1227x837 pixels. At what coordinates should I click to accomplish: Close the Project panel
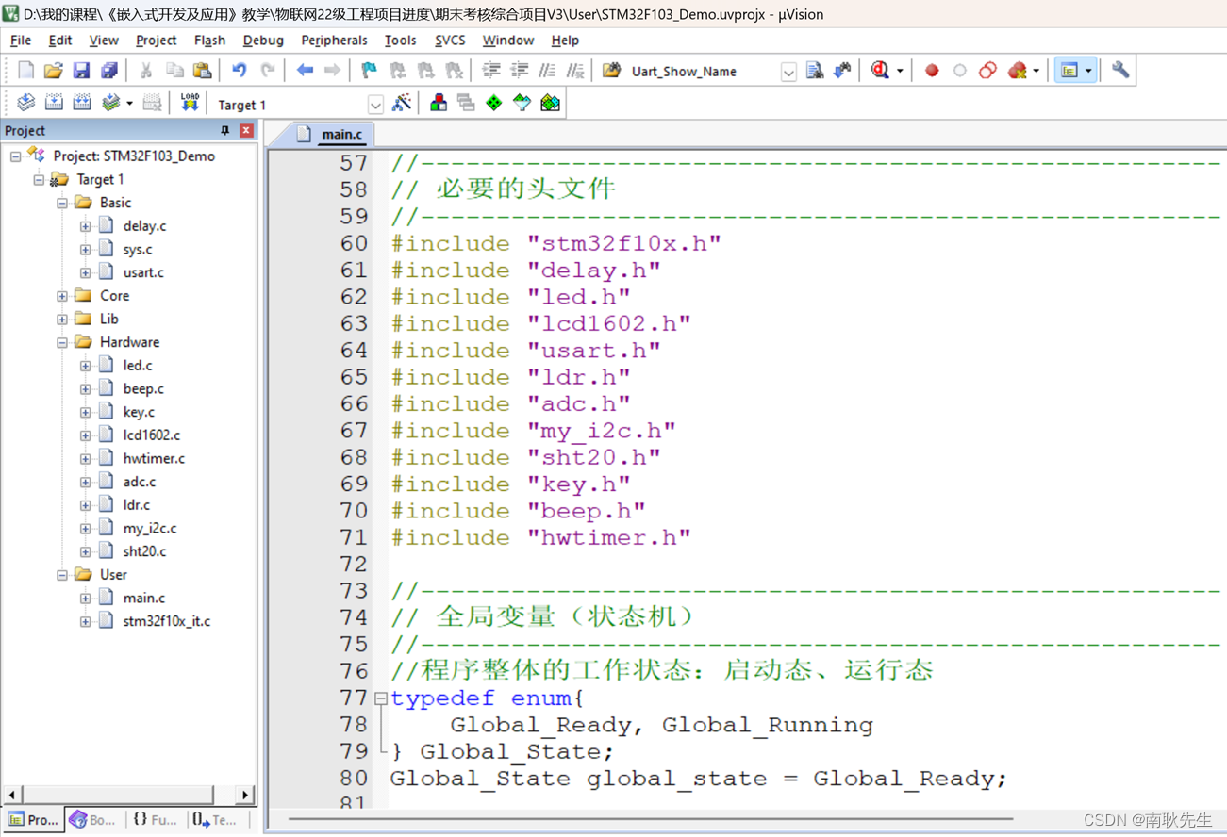246,130
